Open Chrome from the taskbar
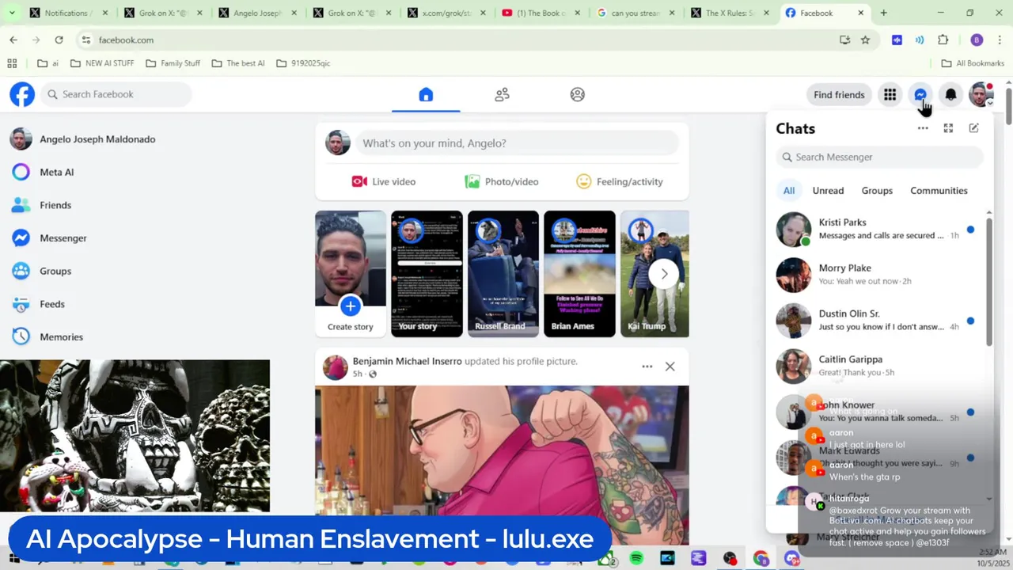Image resolution: width=1013 pixels, height=570 pixels. click(761, 559)
